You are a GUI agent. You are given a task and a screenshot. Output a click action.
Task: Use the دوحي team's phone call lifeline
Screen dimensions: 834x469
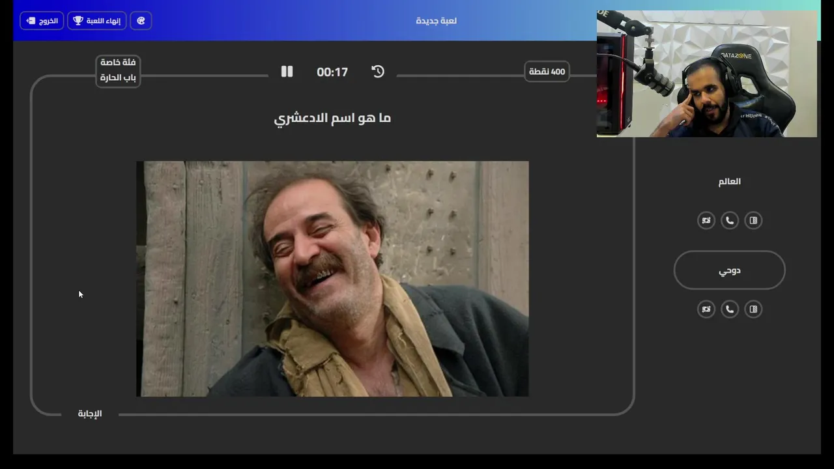[730, 309]
